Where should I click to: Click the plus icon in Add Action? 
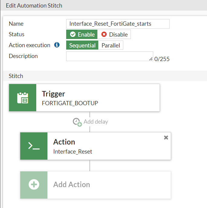pyautogui.click(x=34, y=185)
